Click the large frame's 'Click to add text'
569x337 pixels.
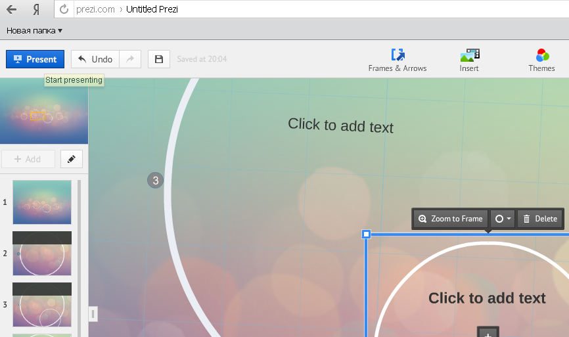pos(341,125)
